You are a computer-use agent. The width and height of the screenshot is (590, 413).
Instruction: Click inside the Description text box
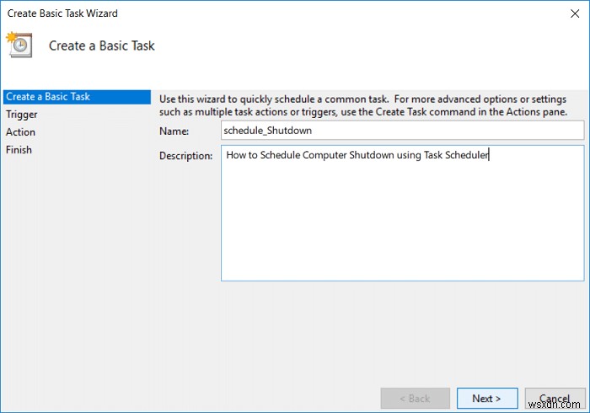(401, 219)
